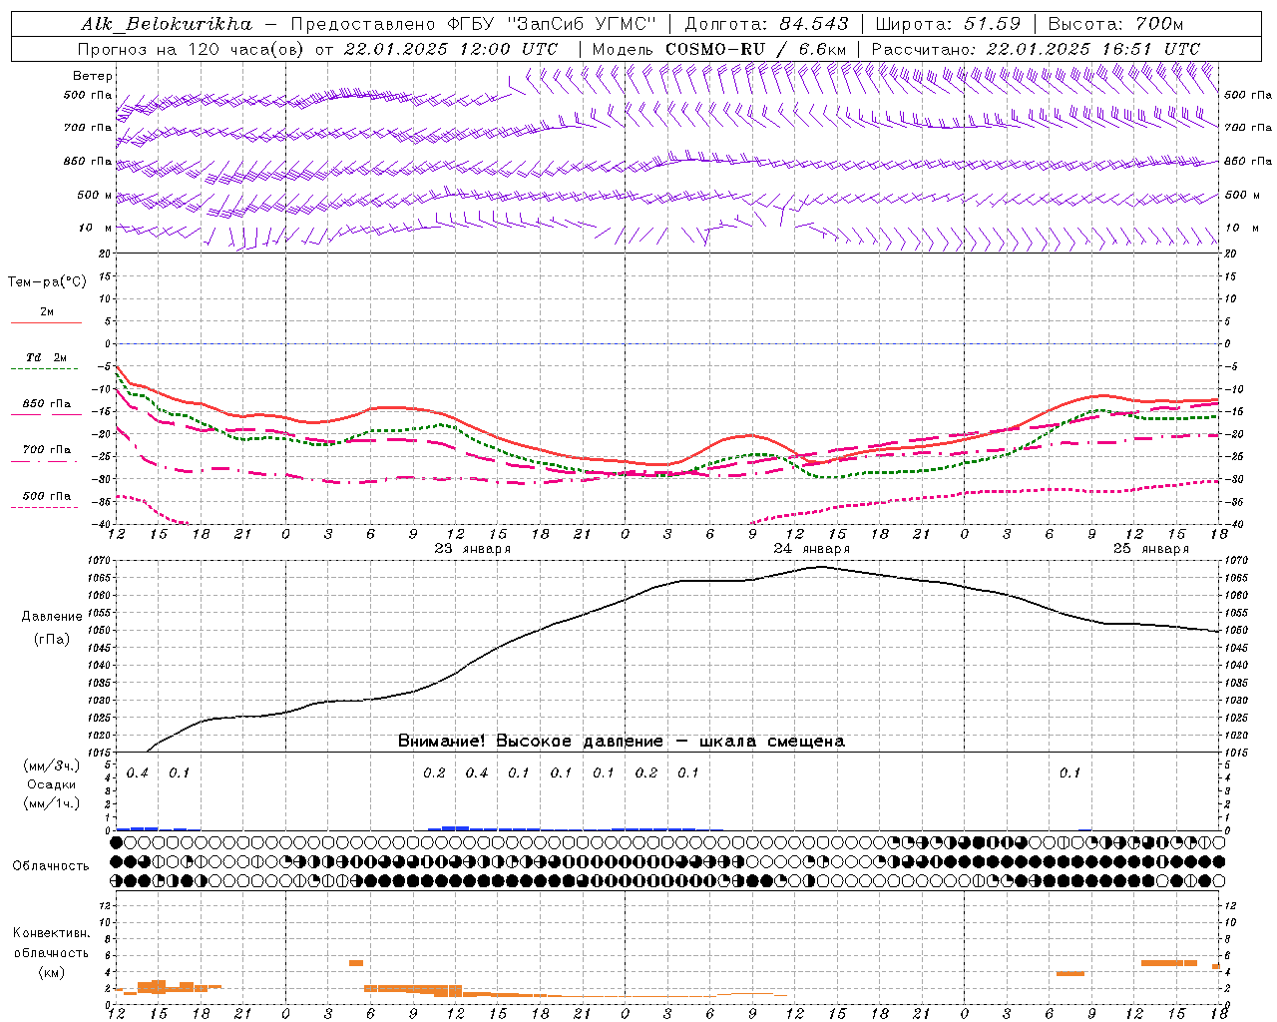Click the warning "Внимание! Высокое давление – шкала смещена"
Image resolution: width=1277 pixels, height=1022 pixels.
tap(622, 742)
